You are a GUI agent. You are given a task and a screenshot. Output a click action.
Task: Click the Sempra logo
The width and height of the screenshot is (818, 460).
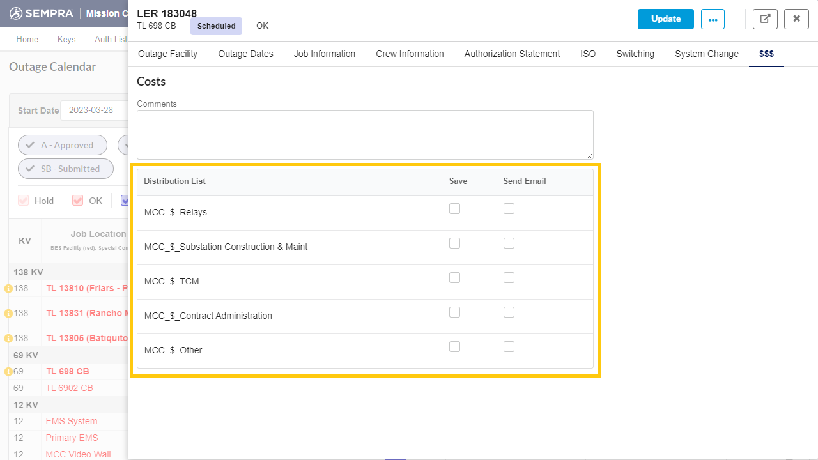(x=42, y=13)
